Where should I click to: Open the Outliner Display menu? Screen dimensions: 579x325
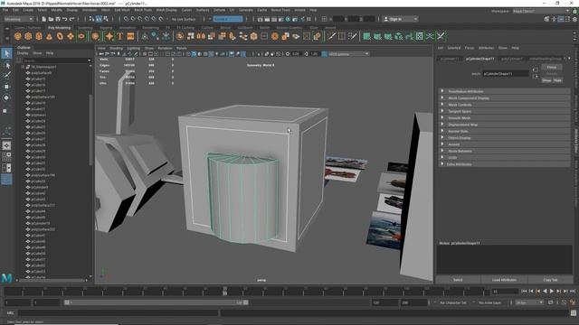tap(23, 53)
